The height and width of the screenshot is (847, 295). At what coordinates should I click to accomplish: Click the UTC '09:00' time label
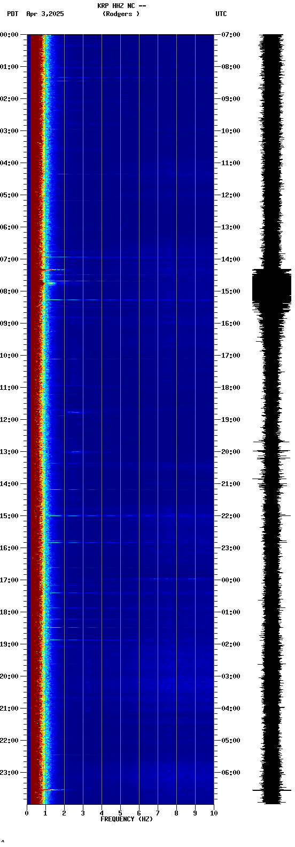231,99
